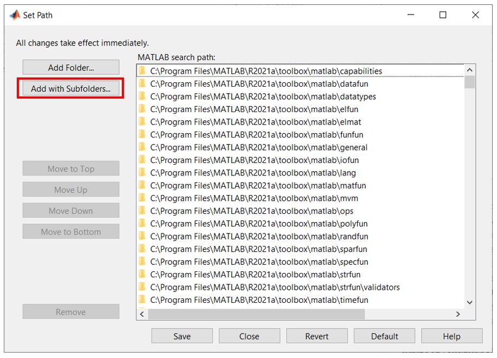
Task: Click the Remove button
Action: coord(71,311)
